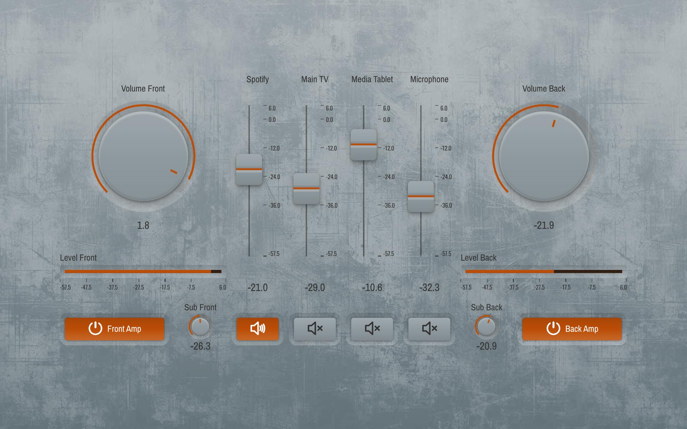Click Spotify fader 0.0 scale mark
This screenshot has width=687, height=429.
(272, 120)
